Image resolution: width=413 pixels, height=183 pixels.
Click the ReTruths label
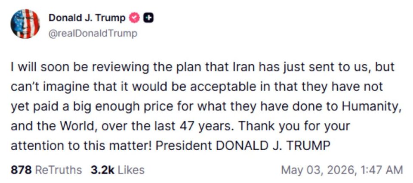click(x=58, y=170)
